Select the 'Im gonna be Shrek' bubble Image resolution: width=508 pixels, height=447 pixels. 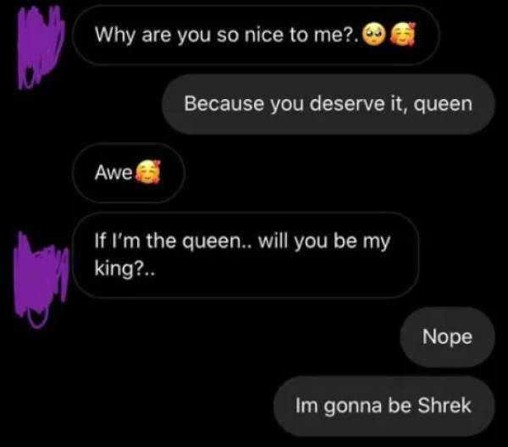click(384, 406)
